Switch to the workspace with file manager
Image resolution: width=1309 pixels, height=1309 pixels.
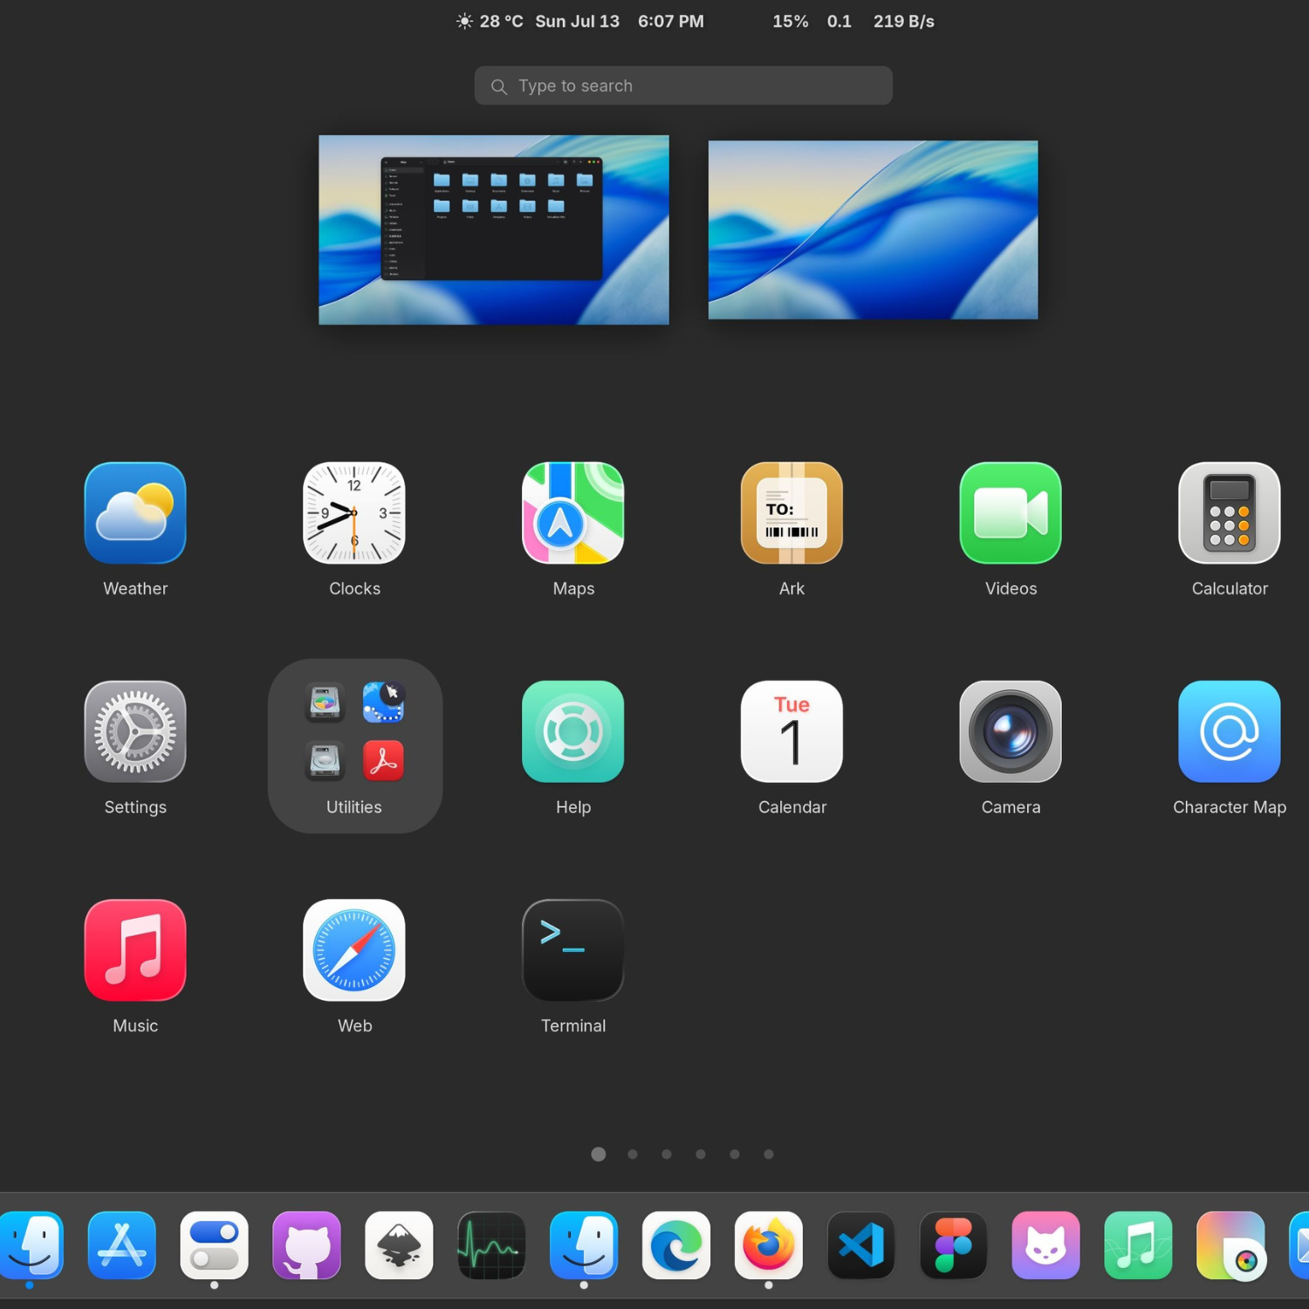(494, 230)
